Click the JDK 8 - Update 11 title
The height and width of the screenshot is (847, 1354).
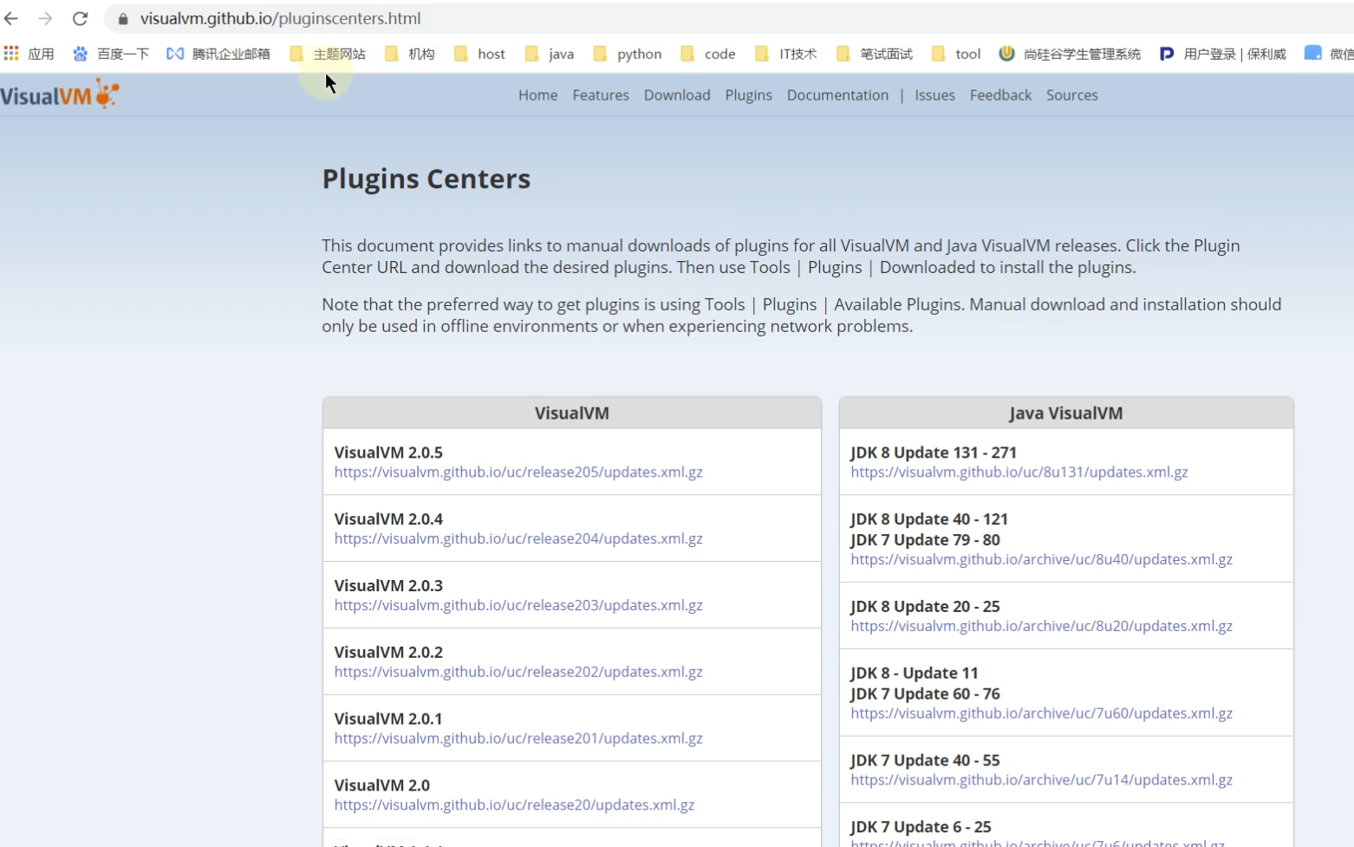[915, 674]
